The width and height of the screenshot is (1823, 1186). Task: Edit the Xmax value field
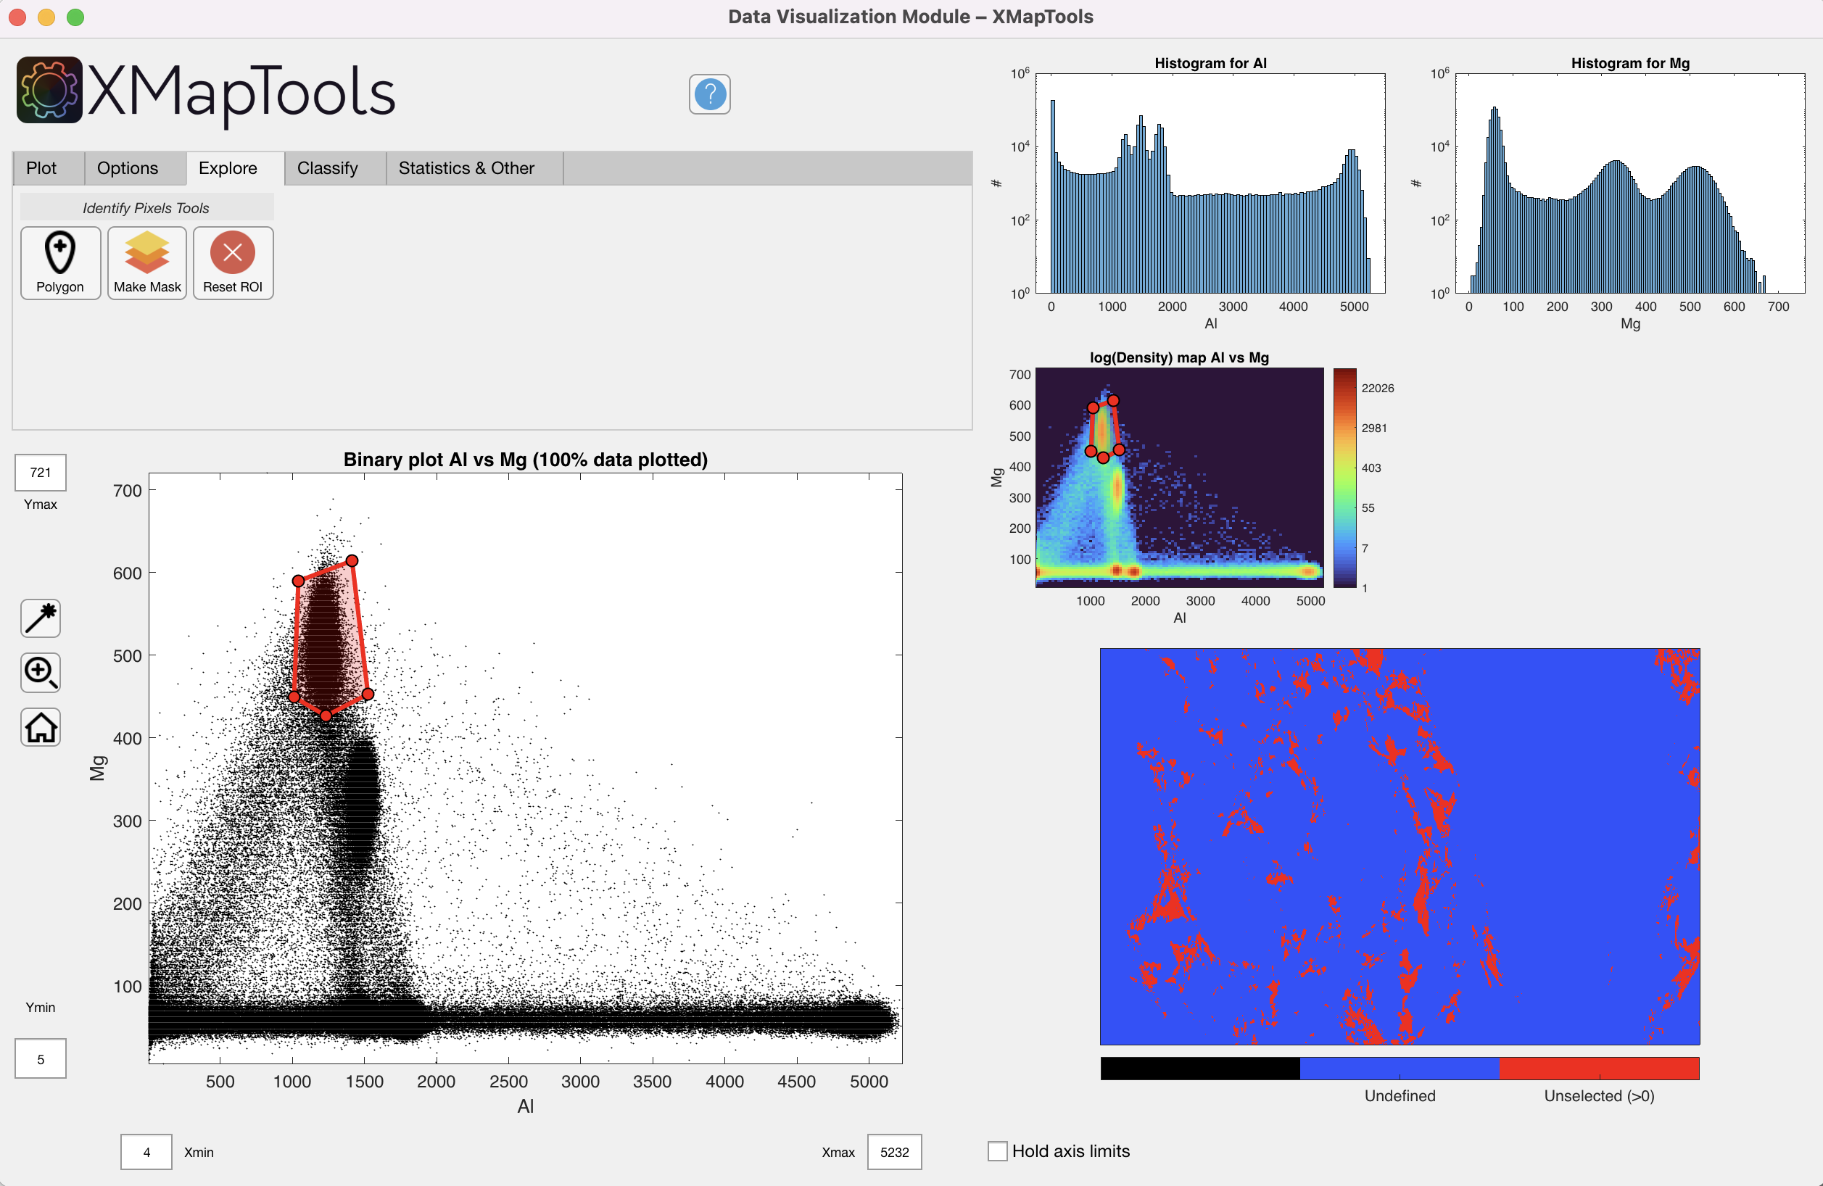pyautogui.click(x=893, y=1151)
